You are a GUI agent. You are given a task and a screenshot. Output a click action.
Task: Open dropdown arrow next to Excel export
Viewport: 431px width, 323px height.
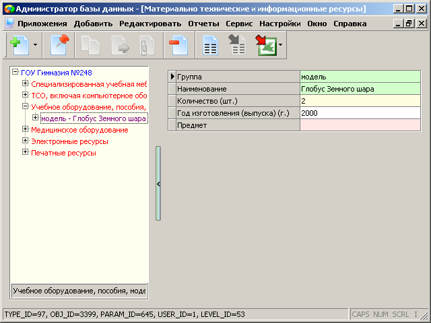coord(280,48)
